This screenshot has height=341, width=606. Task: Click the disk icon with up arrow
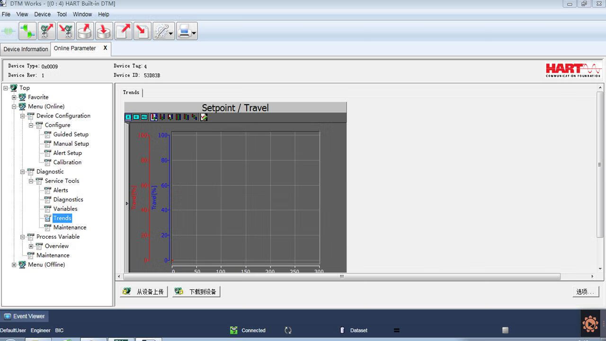pos(85,31)
